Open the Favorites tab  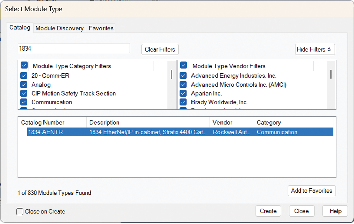pos(101,28)
